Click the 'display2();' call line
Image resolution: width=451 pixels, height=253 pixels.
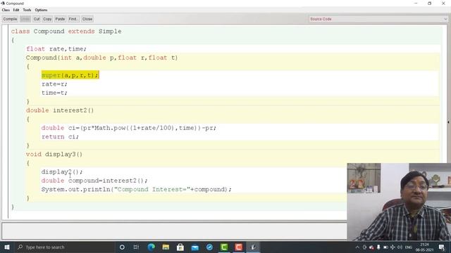click(x=62, y=171)
